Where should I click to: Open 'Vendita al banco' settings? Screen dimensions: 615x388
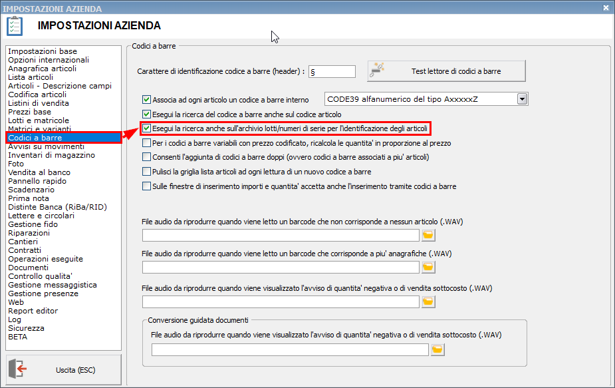39,172
